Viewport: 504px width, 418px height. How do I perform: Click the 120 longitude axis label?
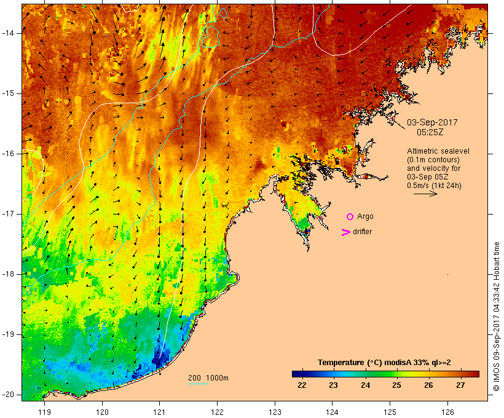[102, 412]
